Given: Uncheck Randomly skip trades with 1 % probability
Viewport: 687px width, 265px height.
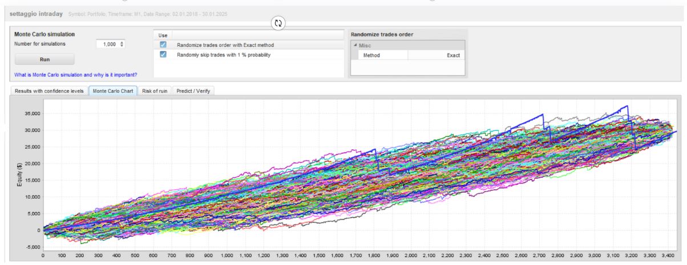Looking at the screenshot, I should click(x=163, y=55).
